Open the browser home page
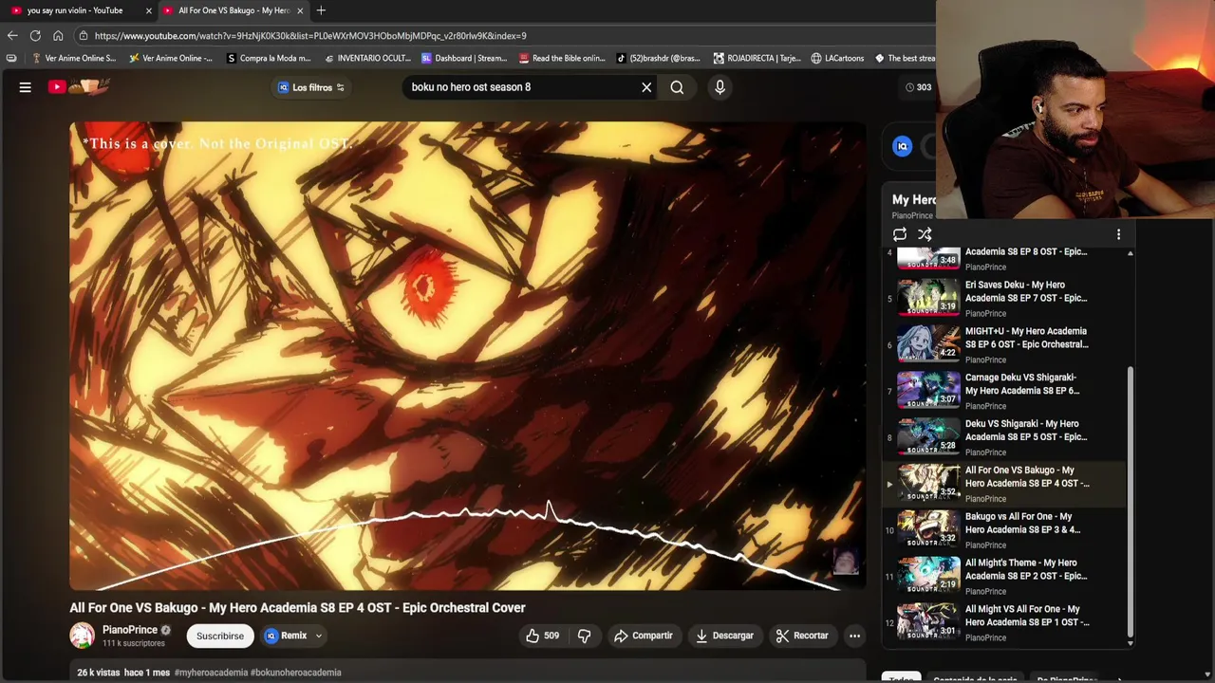This screenshot has width=1215, height=683. 58,36
